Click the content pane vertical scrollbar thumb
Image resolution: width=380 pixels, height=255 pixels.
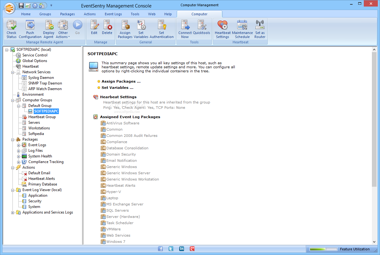click(x=374, y=119)
